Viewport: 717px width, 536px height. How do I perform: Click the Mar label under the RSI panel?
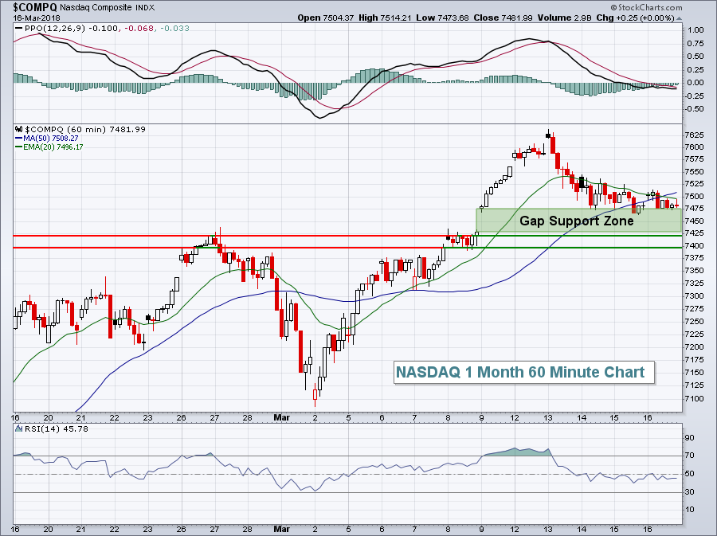click(x=281, y=529)
